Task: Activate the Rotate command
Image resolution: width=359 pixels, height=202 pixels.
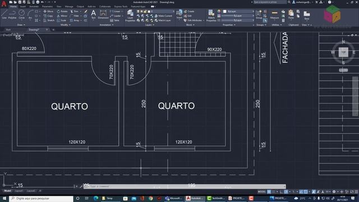Action: [62, 11]
